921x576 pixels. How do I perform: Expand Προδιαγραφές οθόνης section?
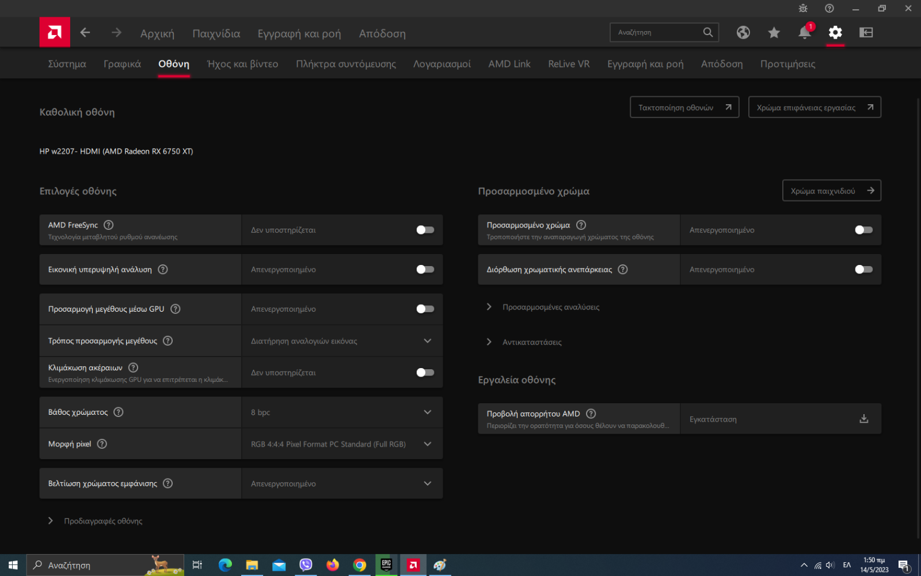[x=96, y=521]
